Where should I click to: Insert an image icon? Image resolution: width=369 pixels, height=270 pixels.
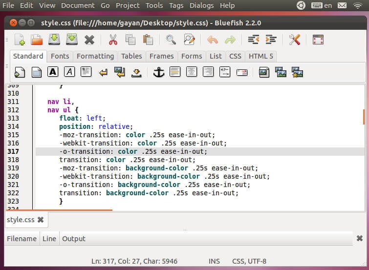[x=264, y=72]
